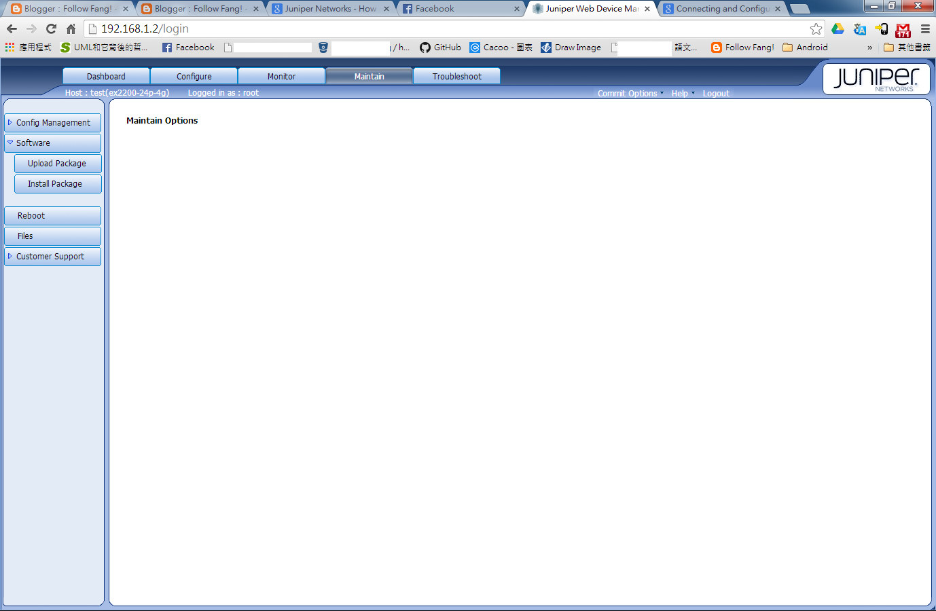Bookmark this page with star icon
This screenshot has width=936, height=611.
tap(816, 29)
